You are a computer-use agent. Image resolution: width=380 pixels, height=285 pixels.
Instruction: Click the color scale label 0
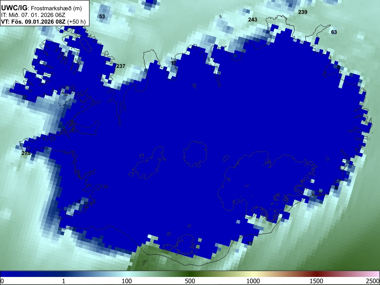click(x=2, y=281)
